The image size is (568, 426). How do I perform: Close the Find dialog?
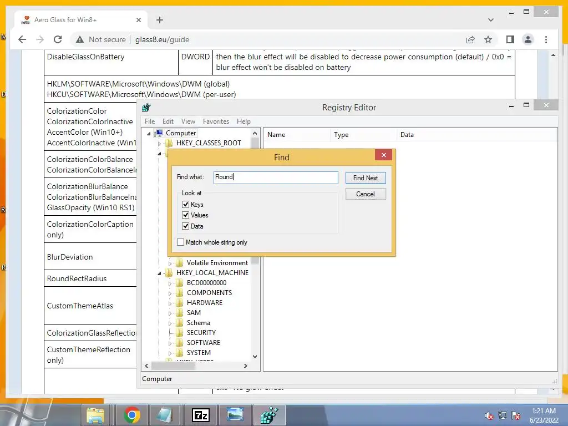click(x=384, y=155)
